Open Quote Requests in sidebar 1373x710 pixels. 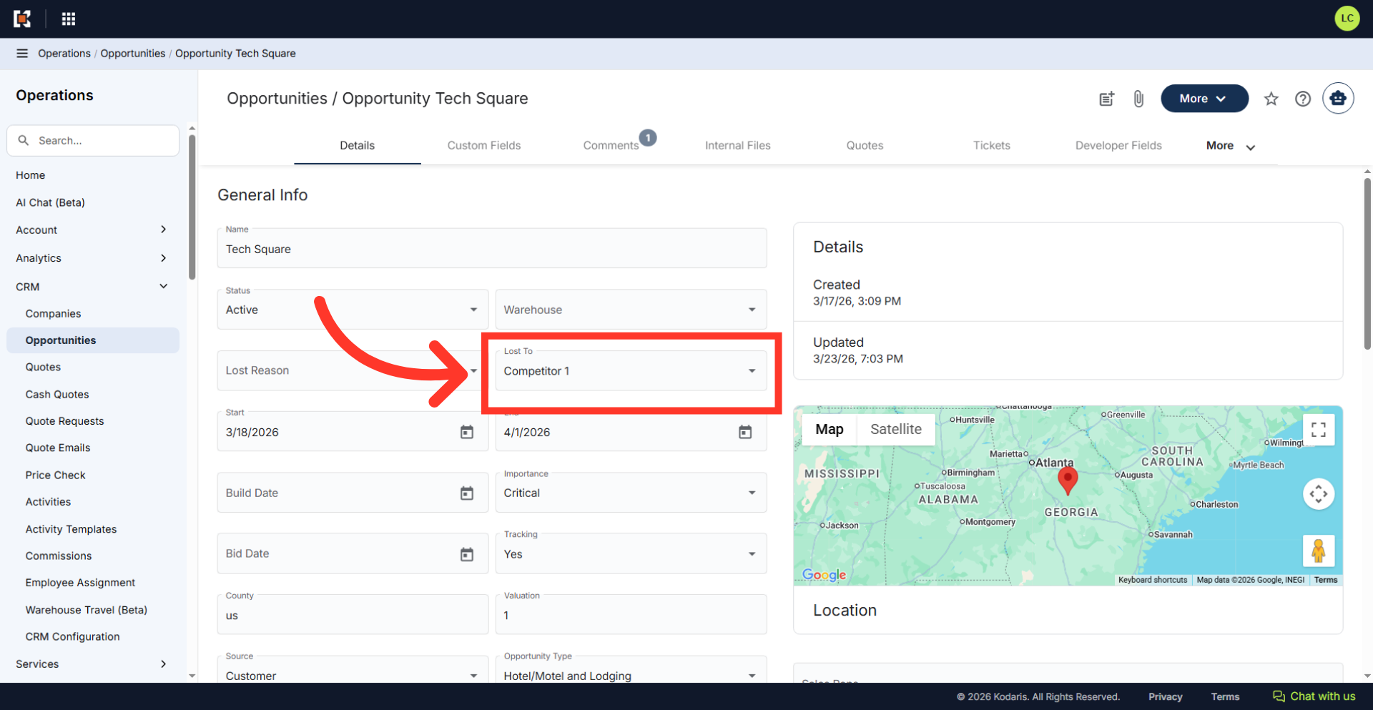click(x=92, y=421)
